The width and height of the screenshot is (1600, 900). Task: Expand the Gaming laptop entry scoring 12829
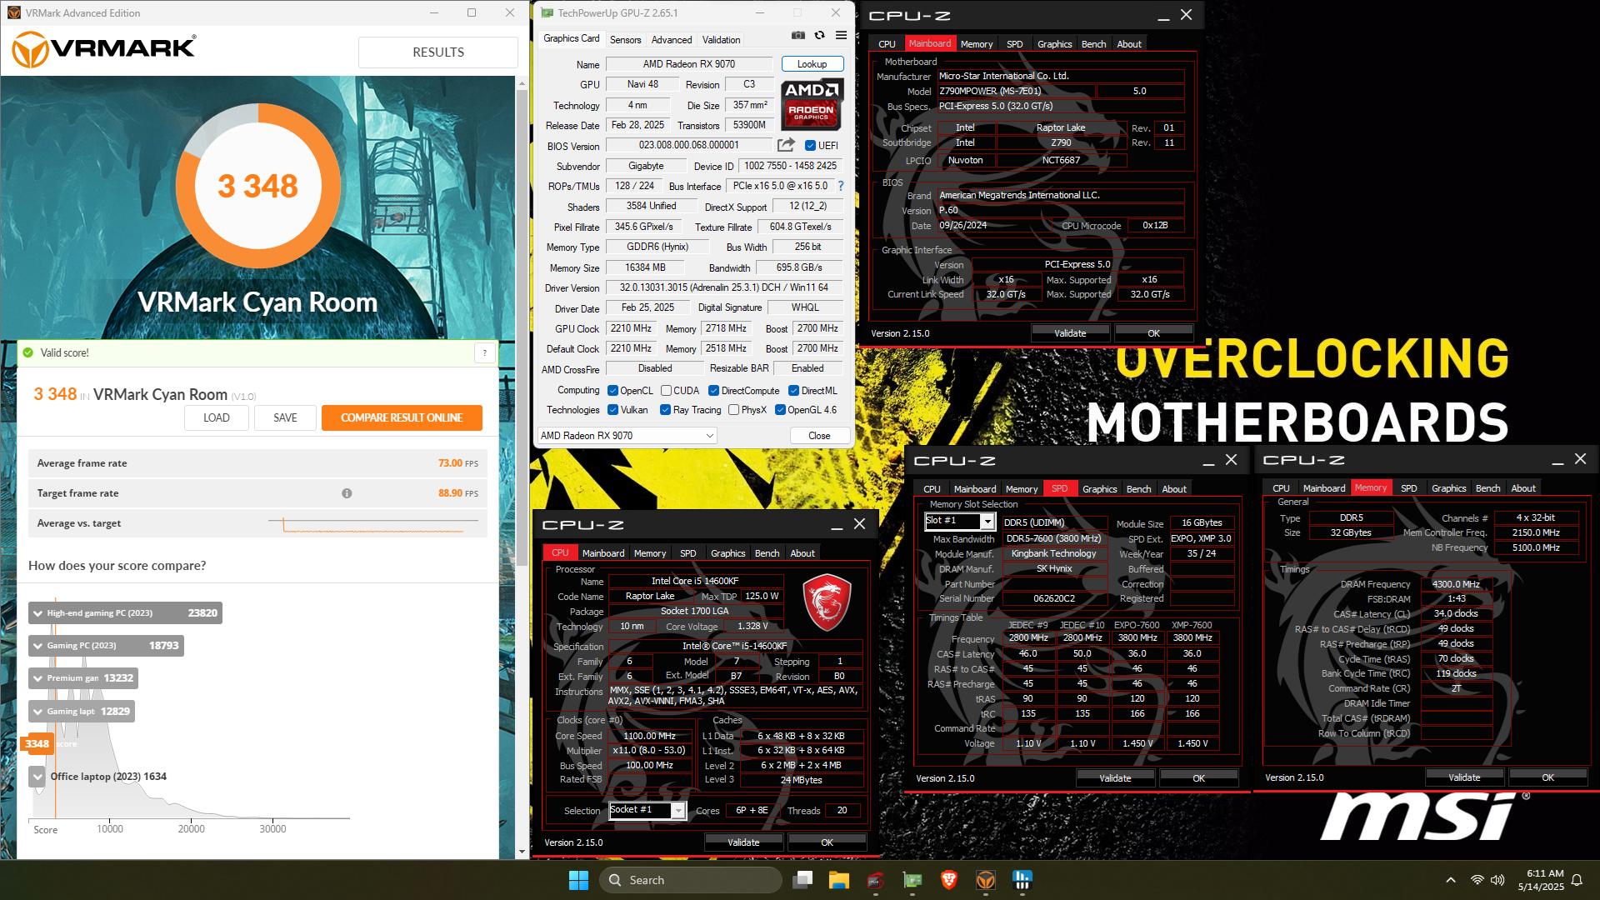point(37,712)
